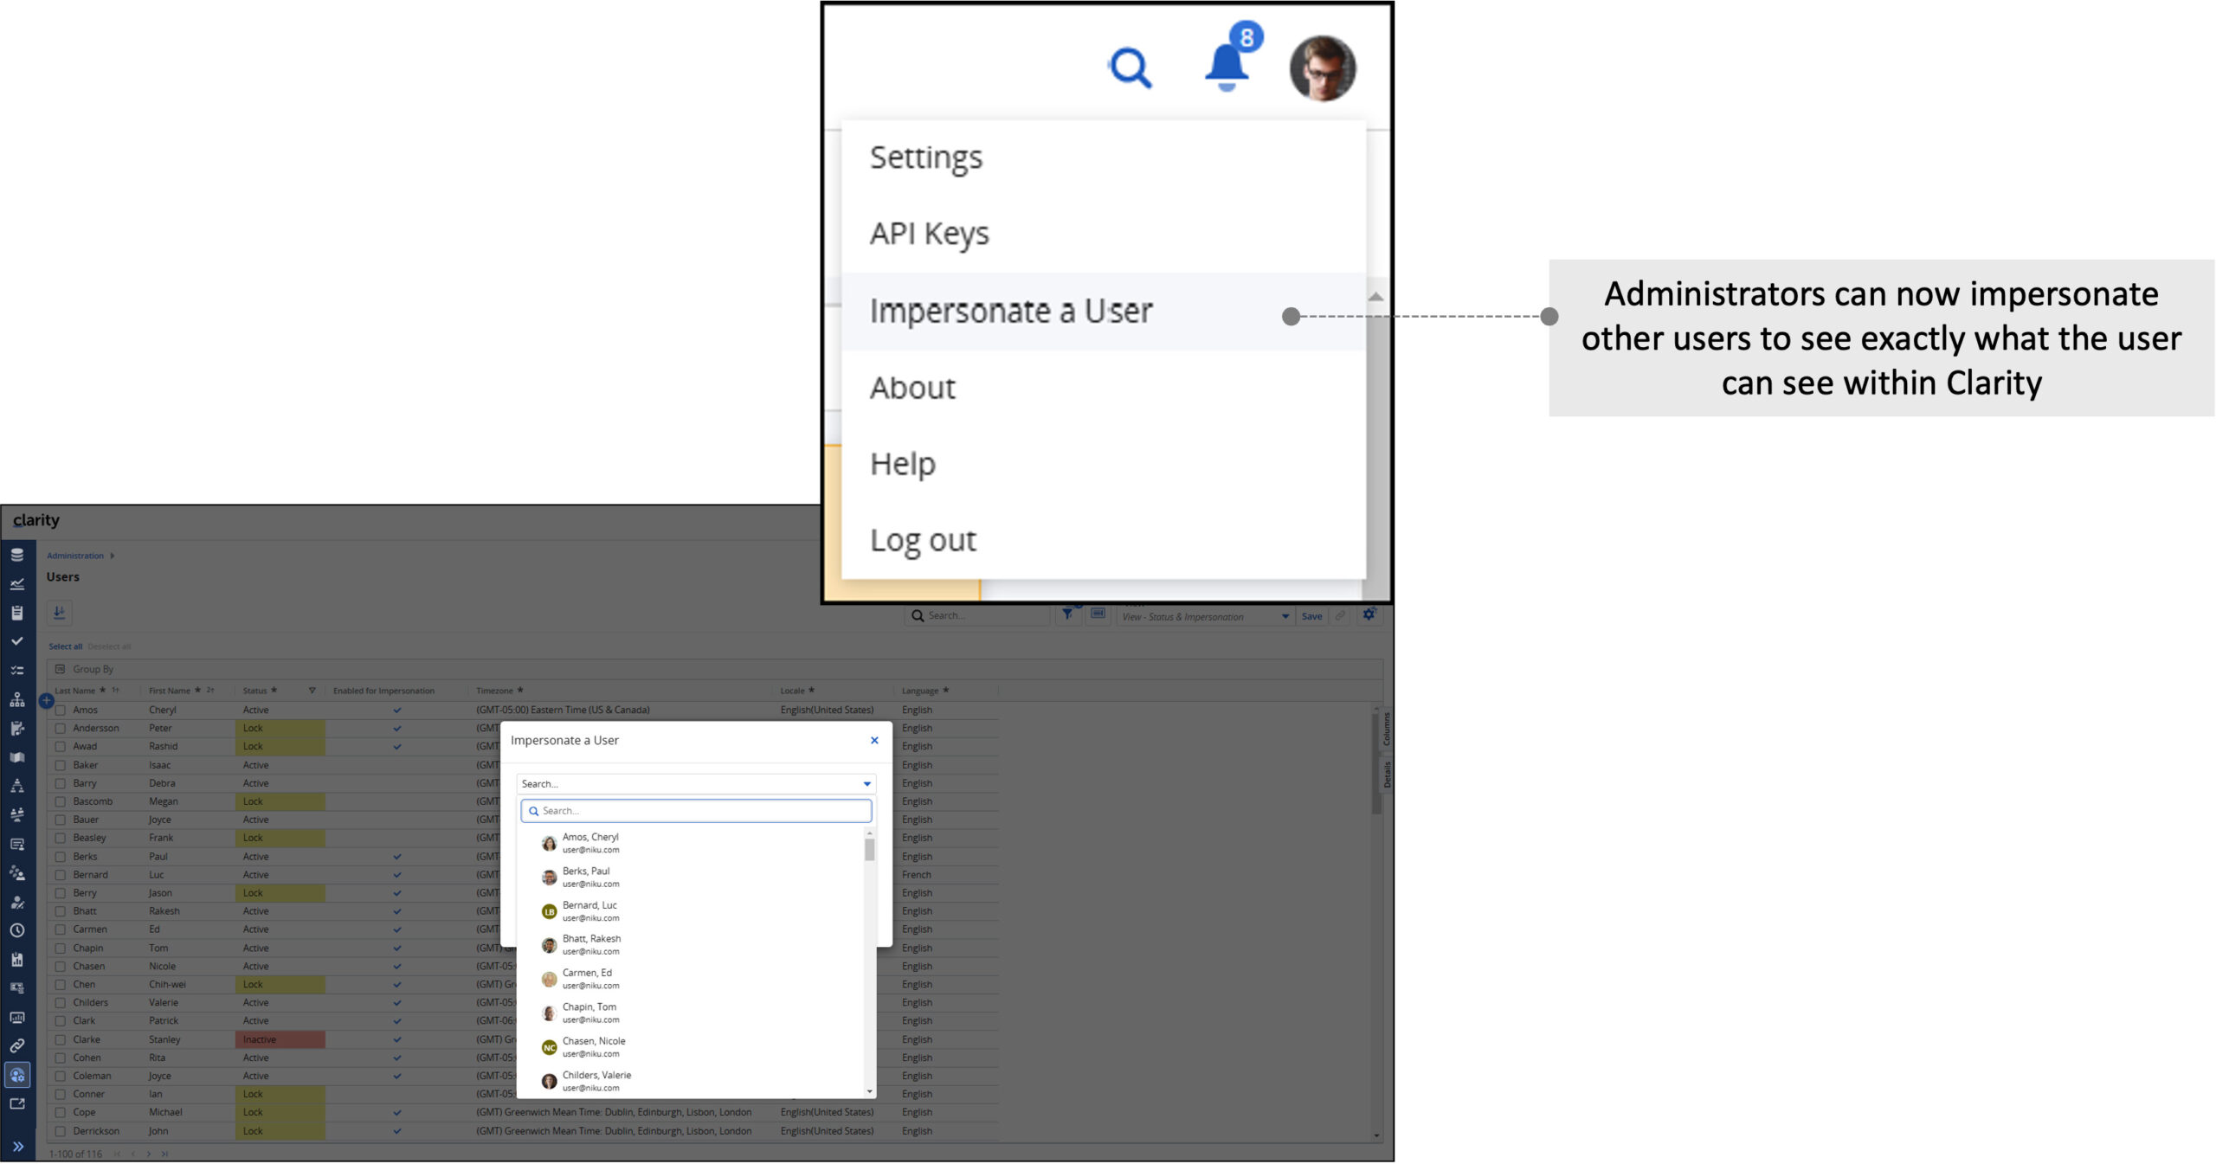Add new row with blue plus icon

tap(47, 700)
